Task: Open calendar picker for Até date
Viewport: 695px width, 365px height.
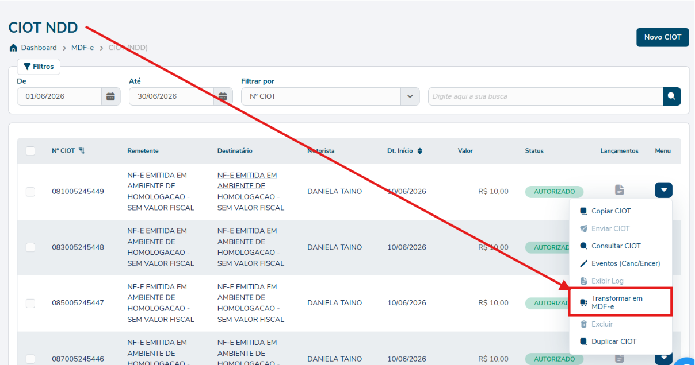Action: 223,96
